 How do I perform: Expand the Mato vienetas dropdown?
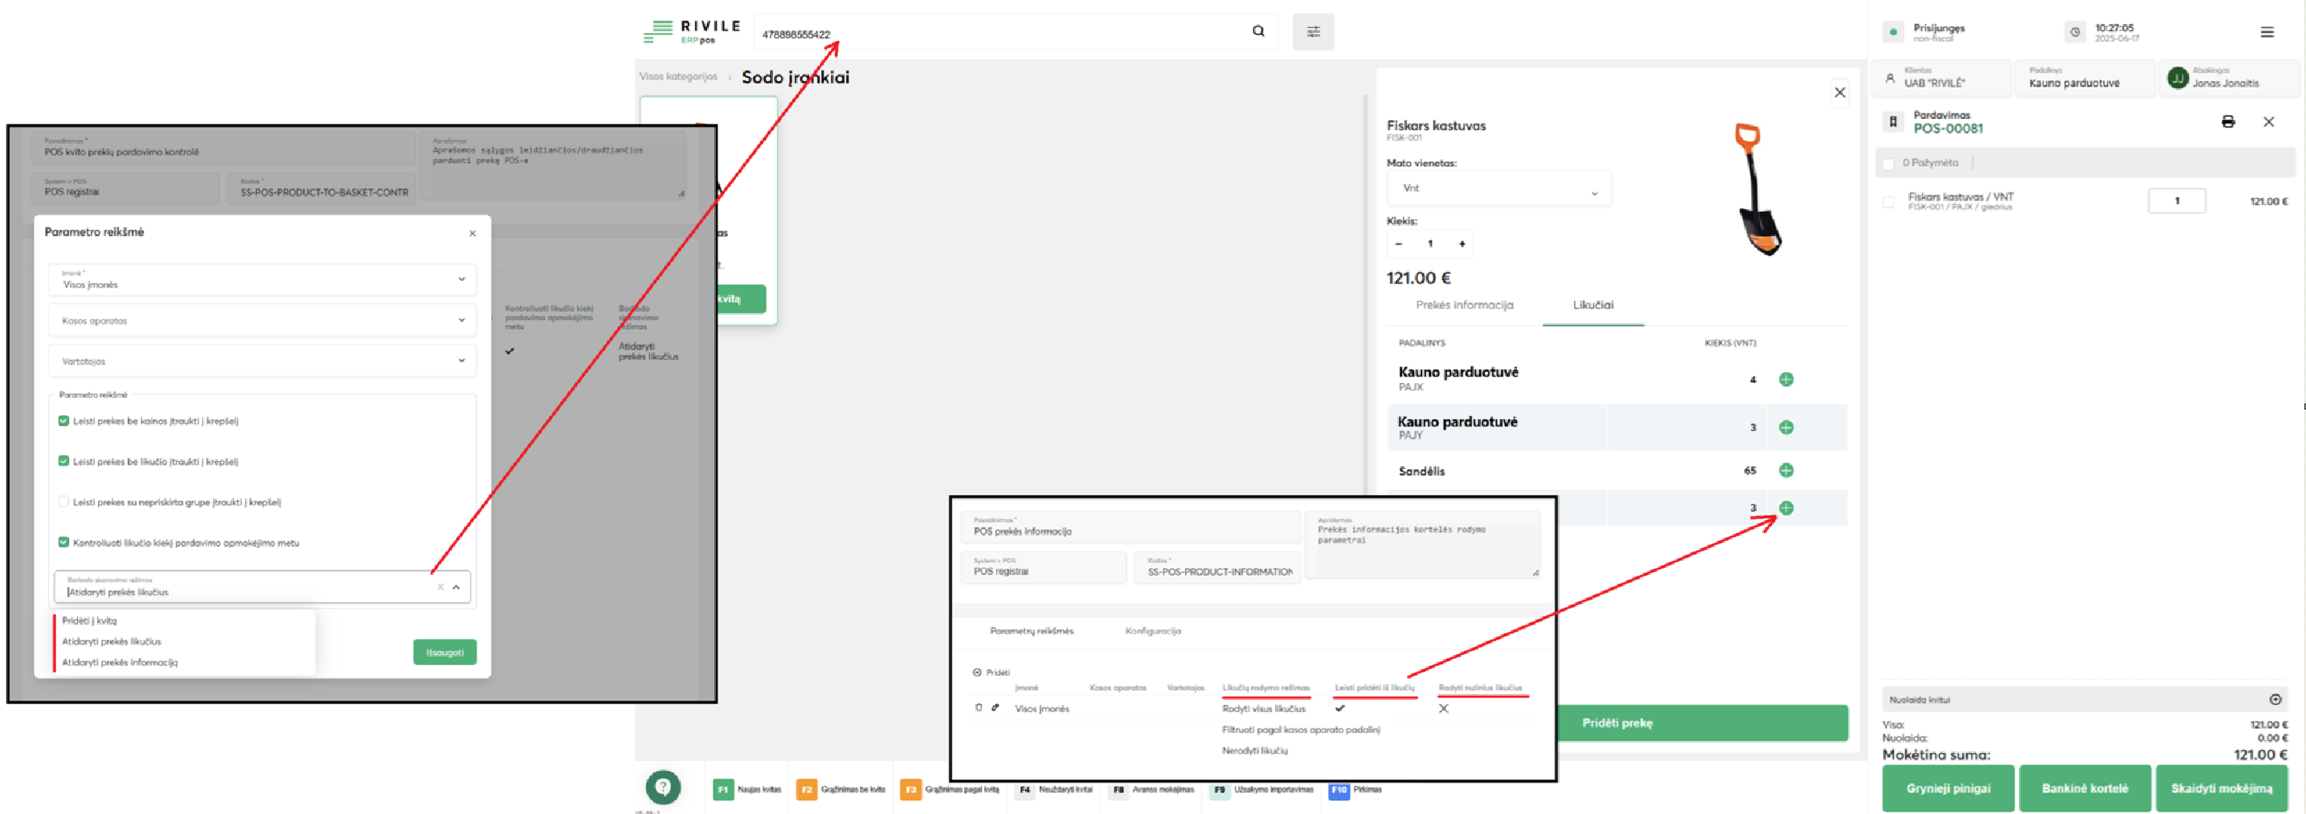click(x=1498, y=189)
